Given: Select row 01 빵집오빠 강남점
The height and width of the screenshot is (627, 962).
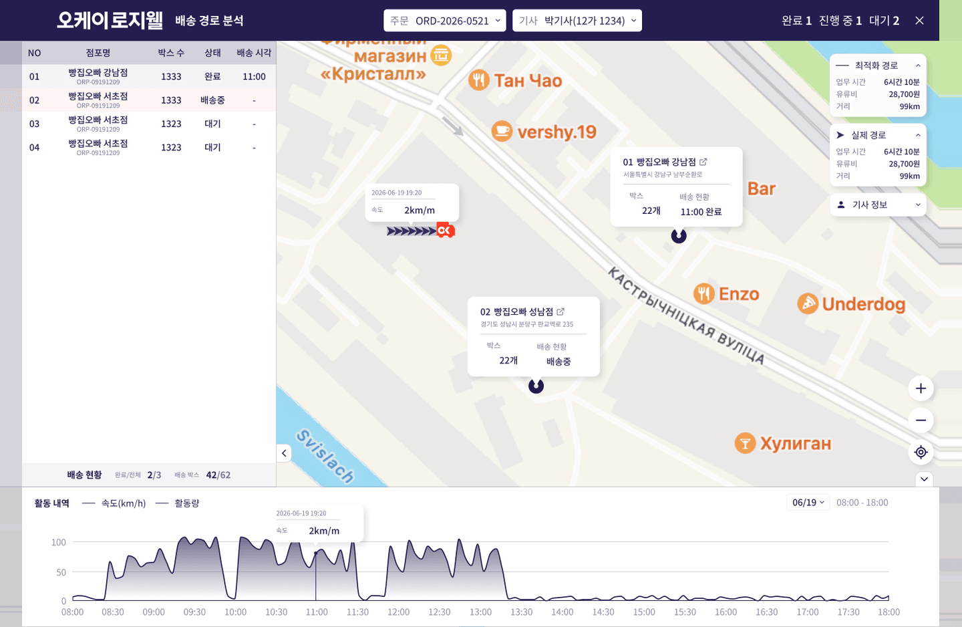Looking at the screenshot, I should pyautogui.click(x=149, y=76).
